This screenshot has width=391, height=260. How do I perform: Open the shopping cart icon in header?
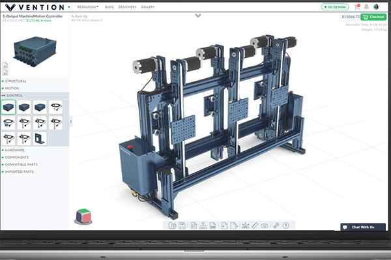point(357,7)
